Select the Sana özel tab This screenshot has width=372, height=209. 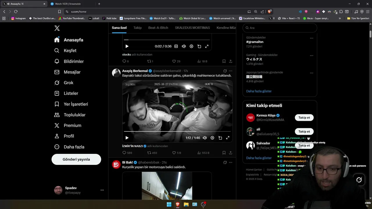tap(119, 28)
